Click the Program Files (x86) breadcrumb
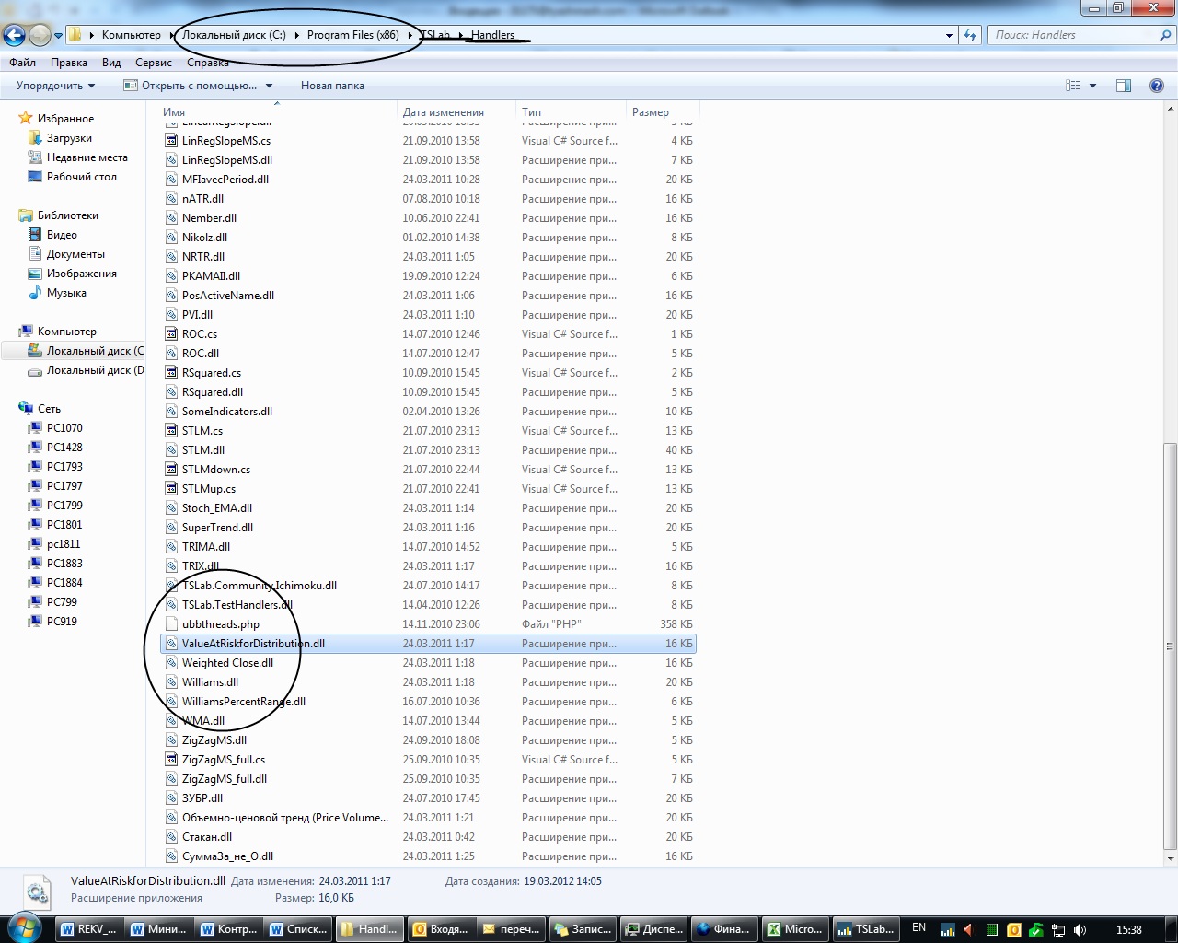Viewport: 1178px width, 943px height. (x=353, y=35)
